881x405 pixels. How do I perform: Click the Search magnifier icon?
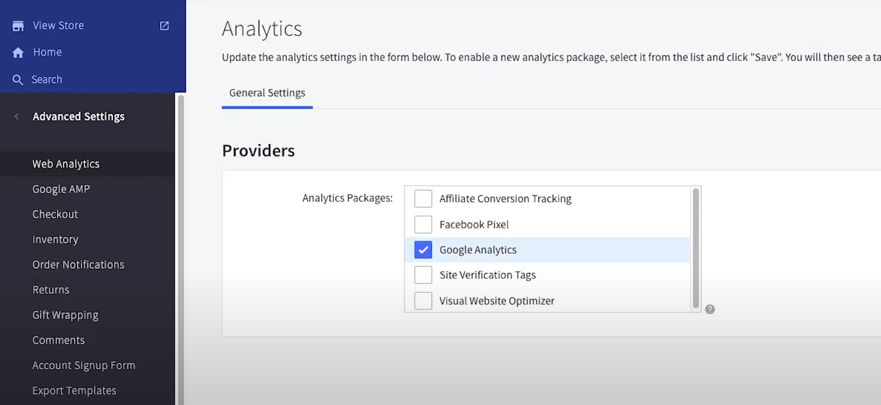[18, 80]
